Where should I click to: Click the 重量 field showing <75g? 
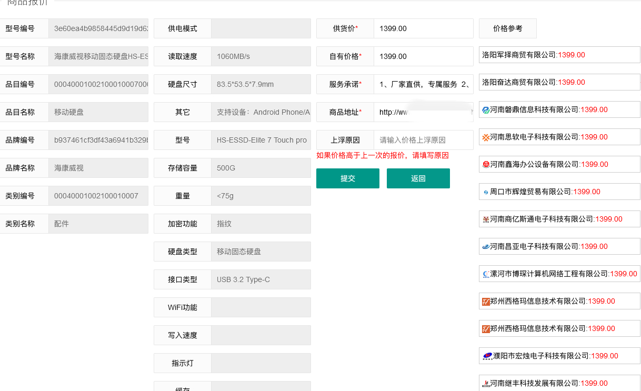261,196
